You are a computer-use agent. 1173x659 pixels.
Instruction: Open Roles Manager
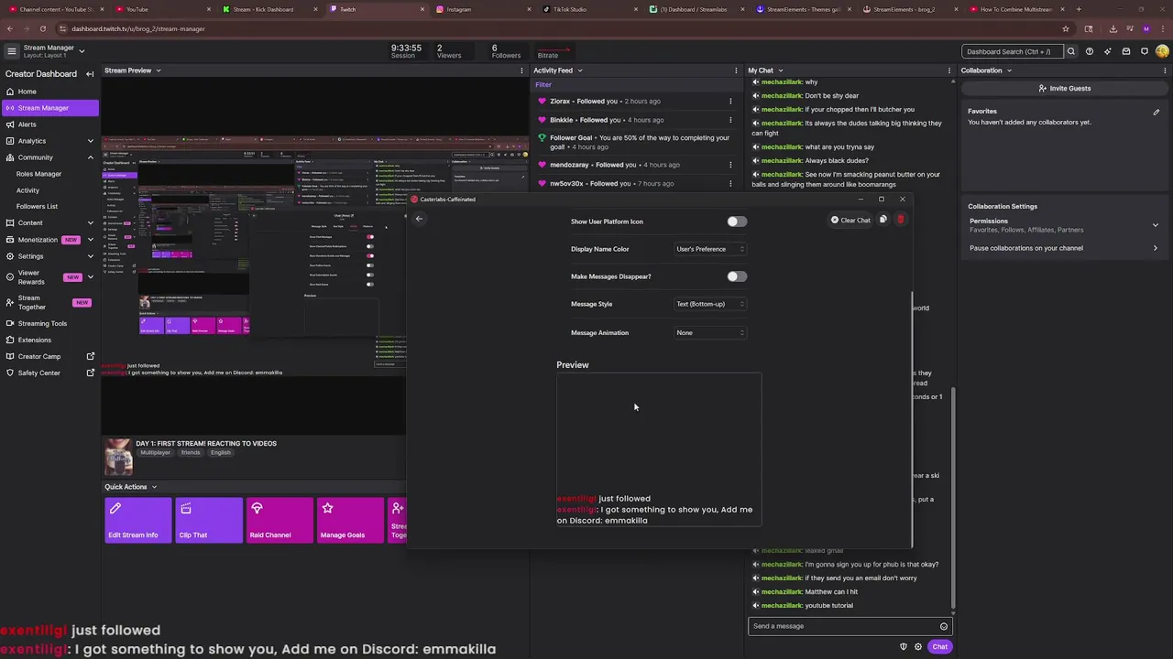tap(38, 174)
